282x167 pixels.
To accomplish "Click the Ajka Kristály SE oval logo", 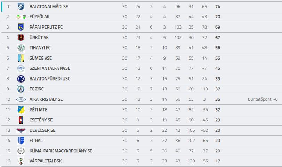I will [x=21, y=99].
